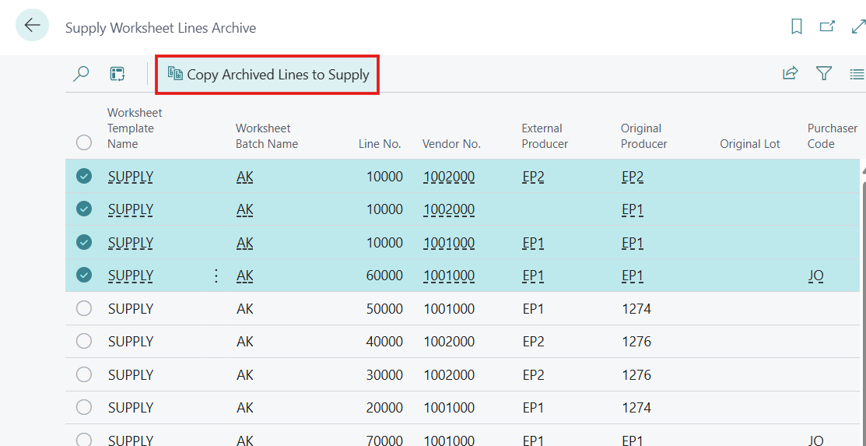Select the row with Line No. 20000
Screen dimensions: 866x446
[x=84, y=407]
